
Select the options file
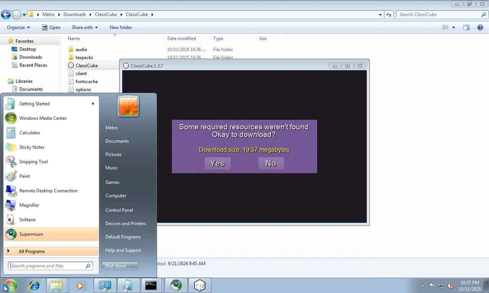pyautogui.click(x=83, y=90)
